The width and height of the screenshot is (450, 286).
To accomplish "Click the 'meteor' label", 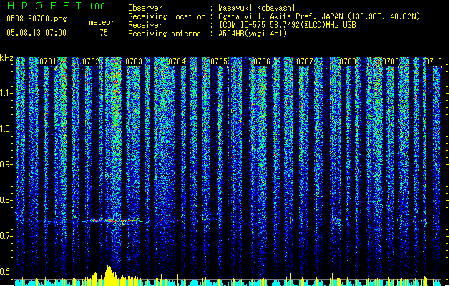I will click(x=102, y=22).
